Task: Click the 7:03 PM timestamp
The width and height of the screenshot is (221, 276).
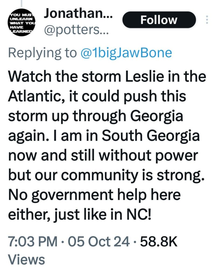Action: (33, 241)
